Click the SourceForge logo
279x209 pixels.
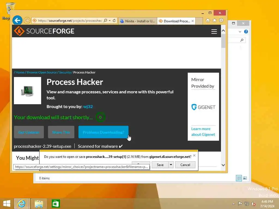pos(44,31)
